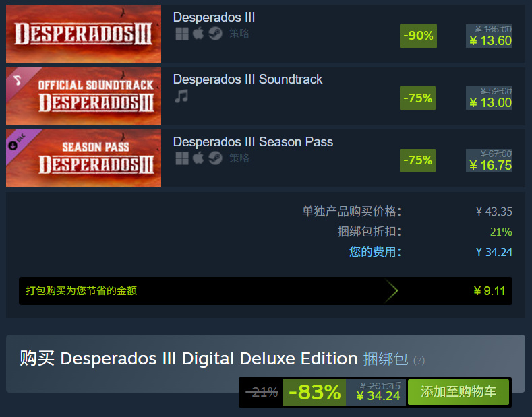The width and height of the screenshot is (532, 417).
Task: Click Steam icon under Desperados III
Action: pos(215,34)
